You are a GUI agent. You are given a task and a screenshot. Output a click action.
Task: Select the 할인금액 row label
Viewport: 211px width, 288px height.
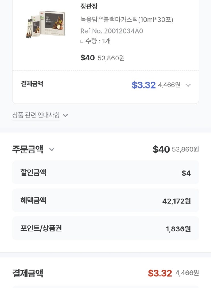pos(33,172)
